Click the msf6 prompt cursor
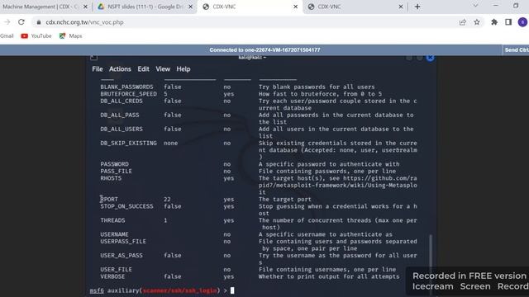 click(232, 290)
